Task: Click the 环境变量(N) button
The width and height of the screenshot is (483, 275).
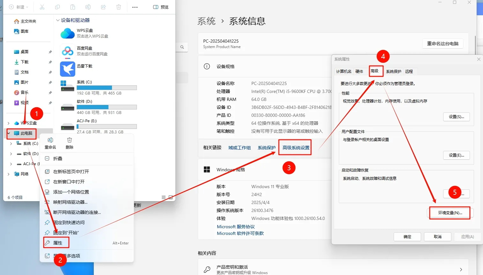Action: [x=450, y=213]
